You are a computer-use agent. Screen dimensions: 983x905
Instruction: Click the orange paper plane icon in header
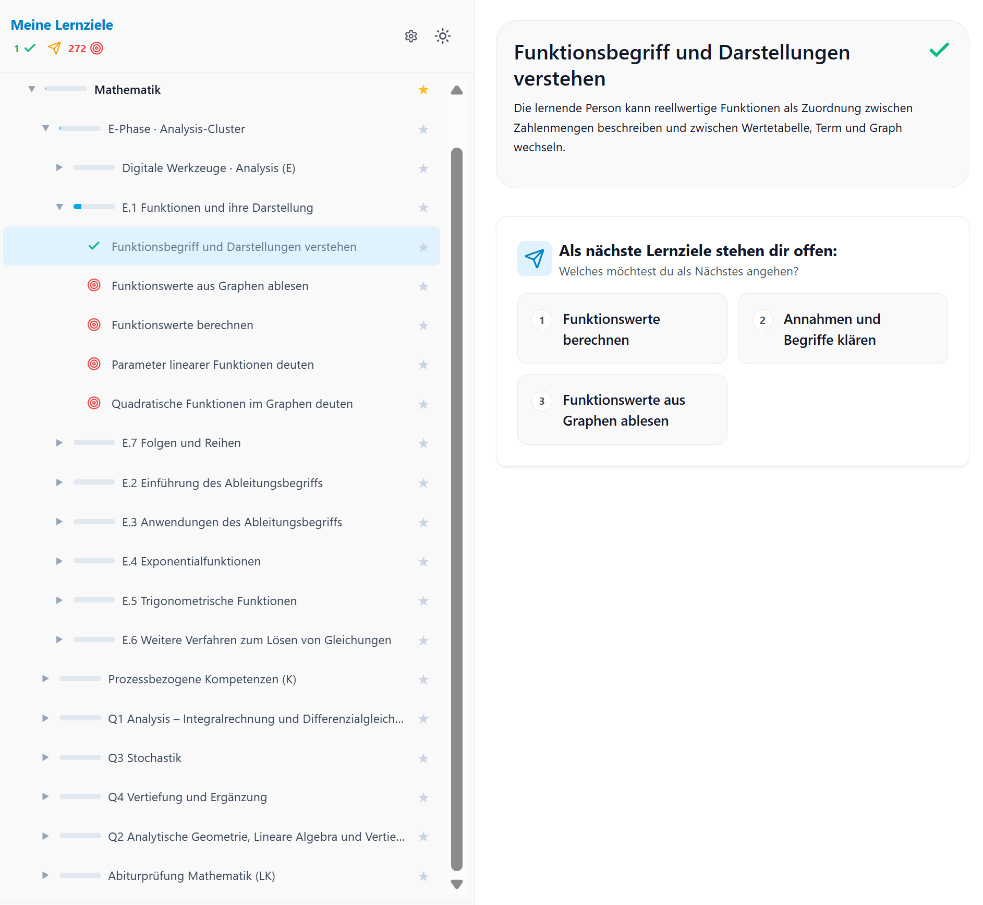tap(54, 49)
